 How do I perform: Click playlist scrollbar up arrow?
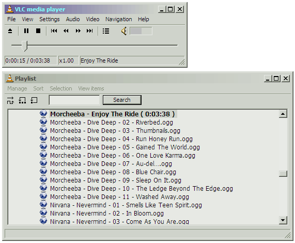click(283, 114)
